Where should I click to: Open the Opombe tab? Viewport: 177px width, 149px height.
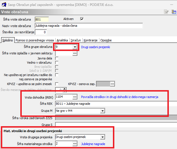(106, 40)
